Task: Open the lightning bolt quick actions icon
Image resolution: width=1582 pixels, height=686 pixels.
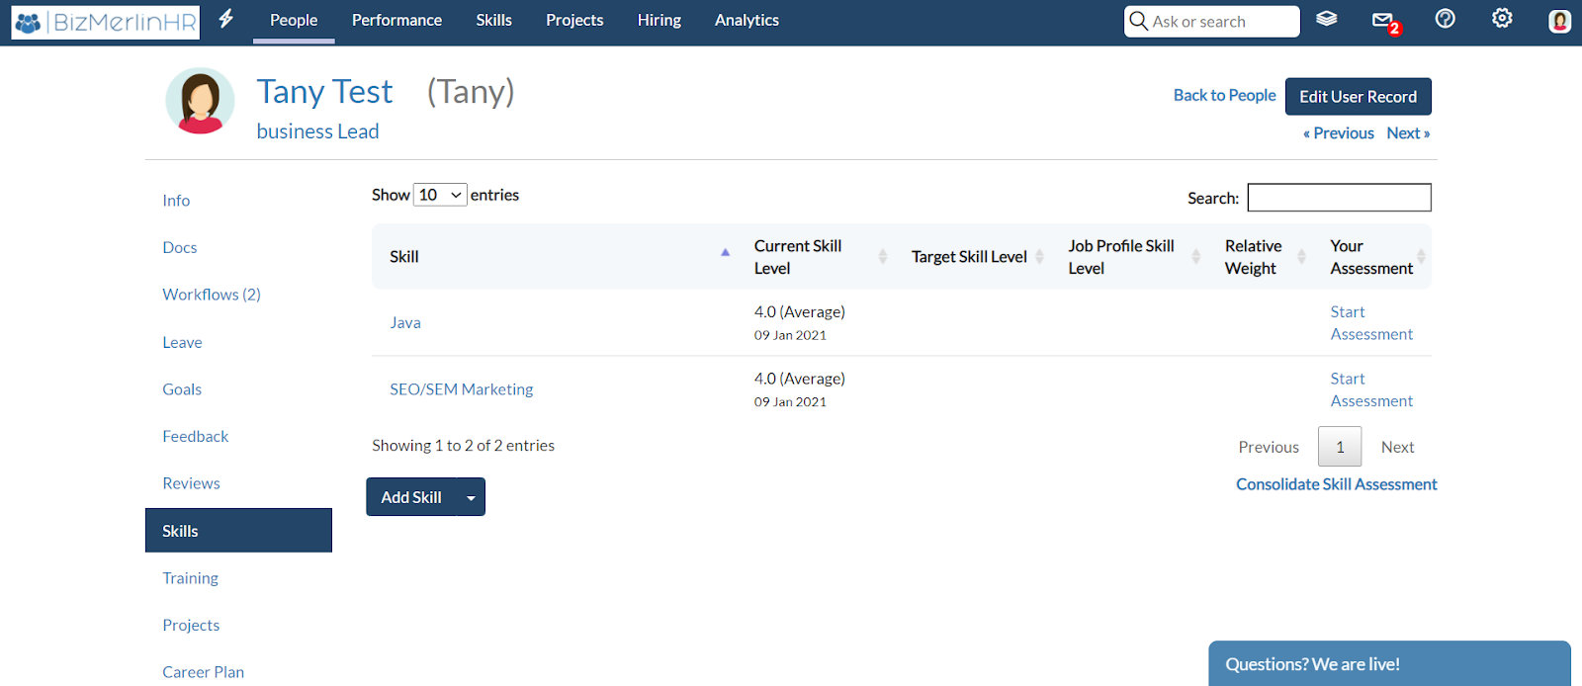Action: tap(226, 19)
